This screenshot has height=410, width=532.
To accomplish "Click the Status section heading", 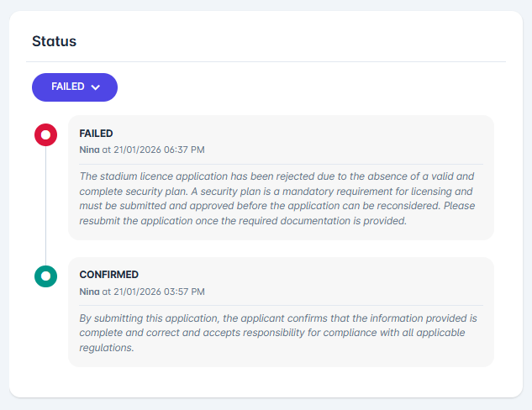I will click(x=54, y=40).
